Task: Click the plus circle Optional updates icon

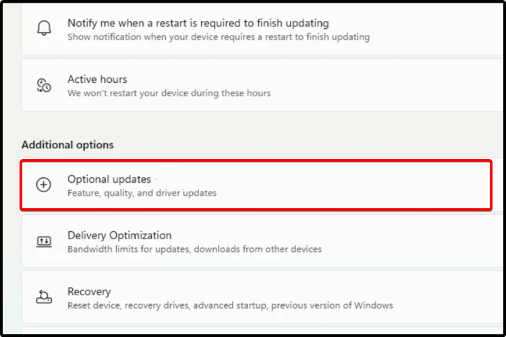Action: pyautogui.click(x=44, y=185)
